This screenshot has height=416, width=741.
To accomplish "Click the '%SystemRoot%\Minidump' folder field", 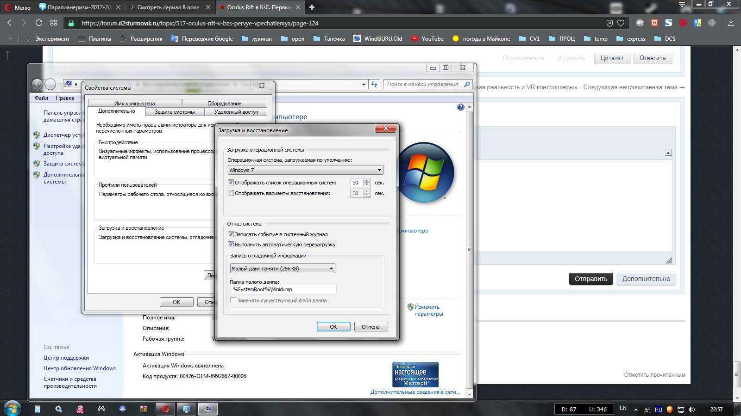I will (283, 289).
